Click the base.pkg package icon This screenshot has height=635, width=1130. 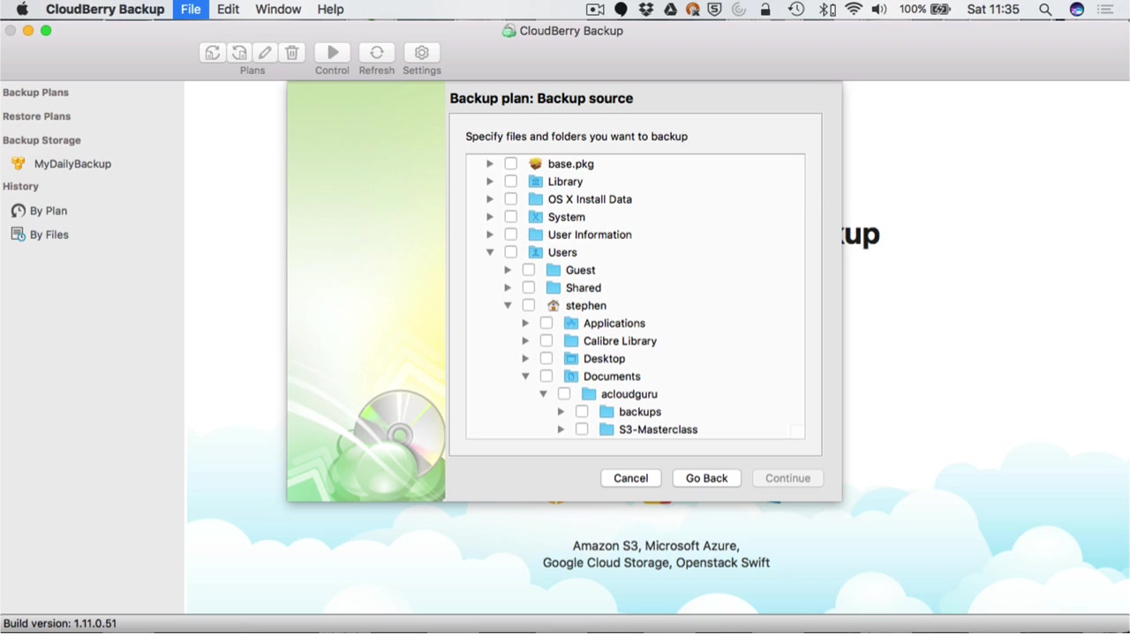point(535,164)
